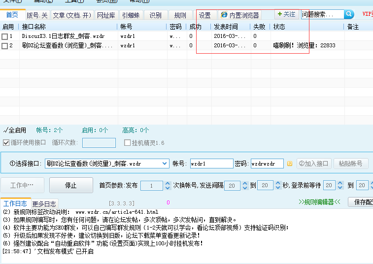The width and height of the screenshot is (373, 264).
Task: Increase 登录前等待 first value up arrow
Action: click(x=340, y=183)
